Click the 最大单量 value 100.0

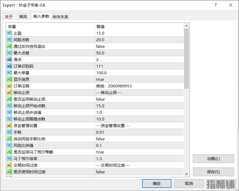tap(101, 73)
